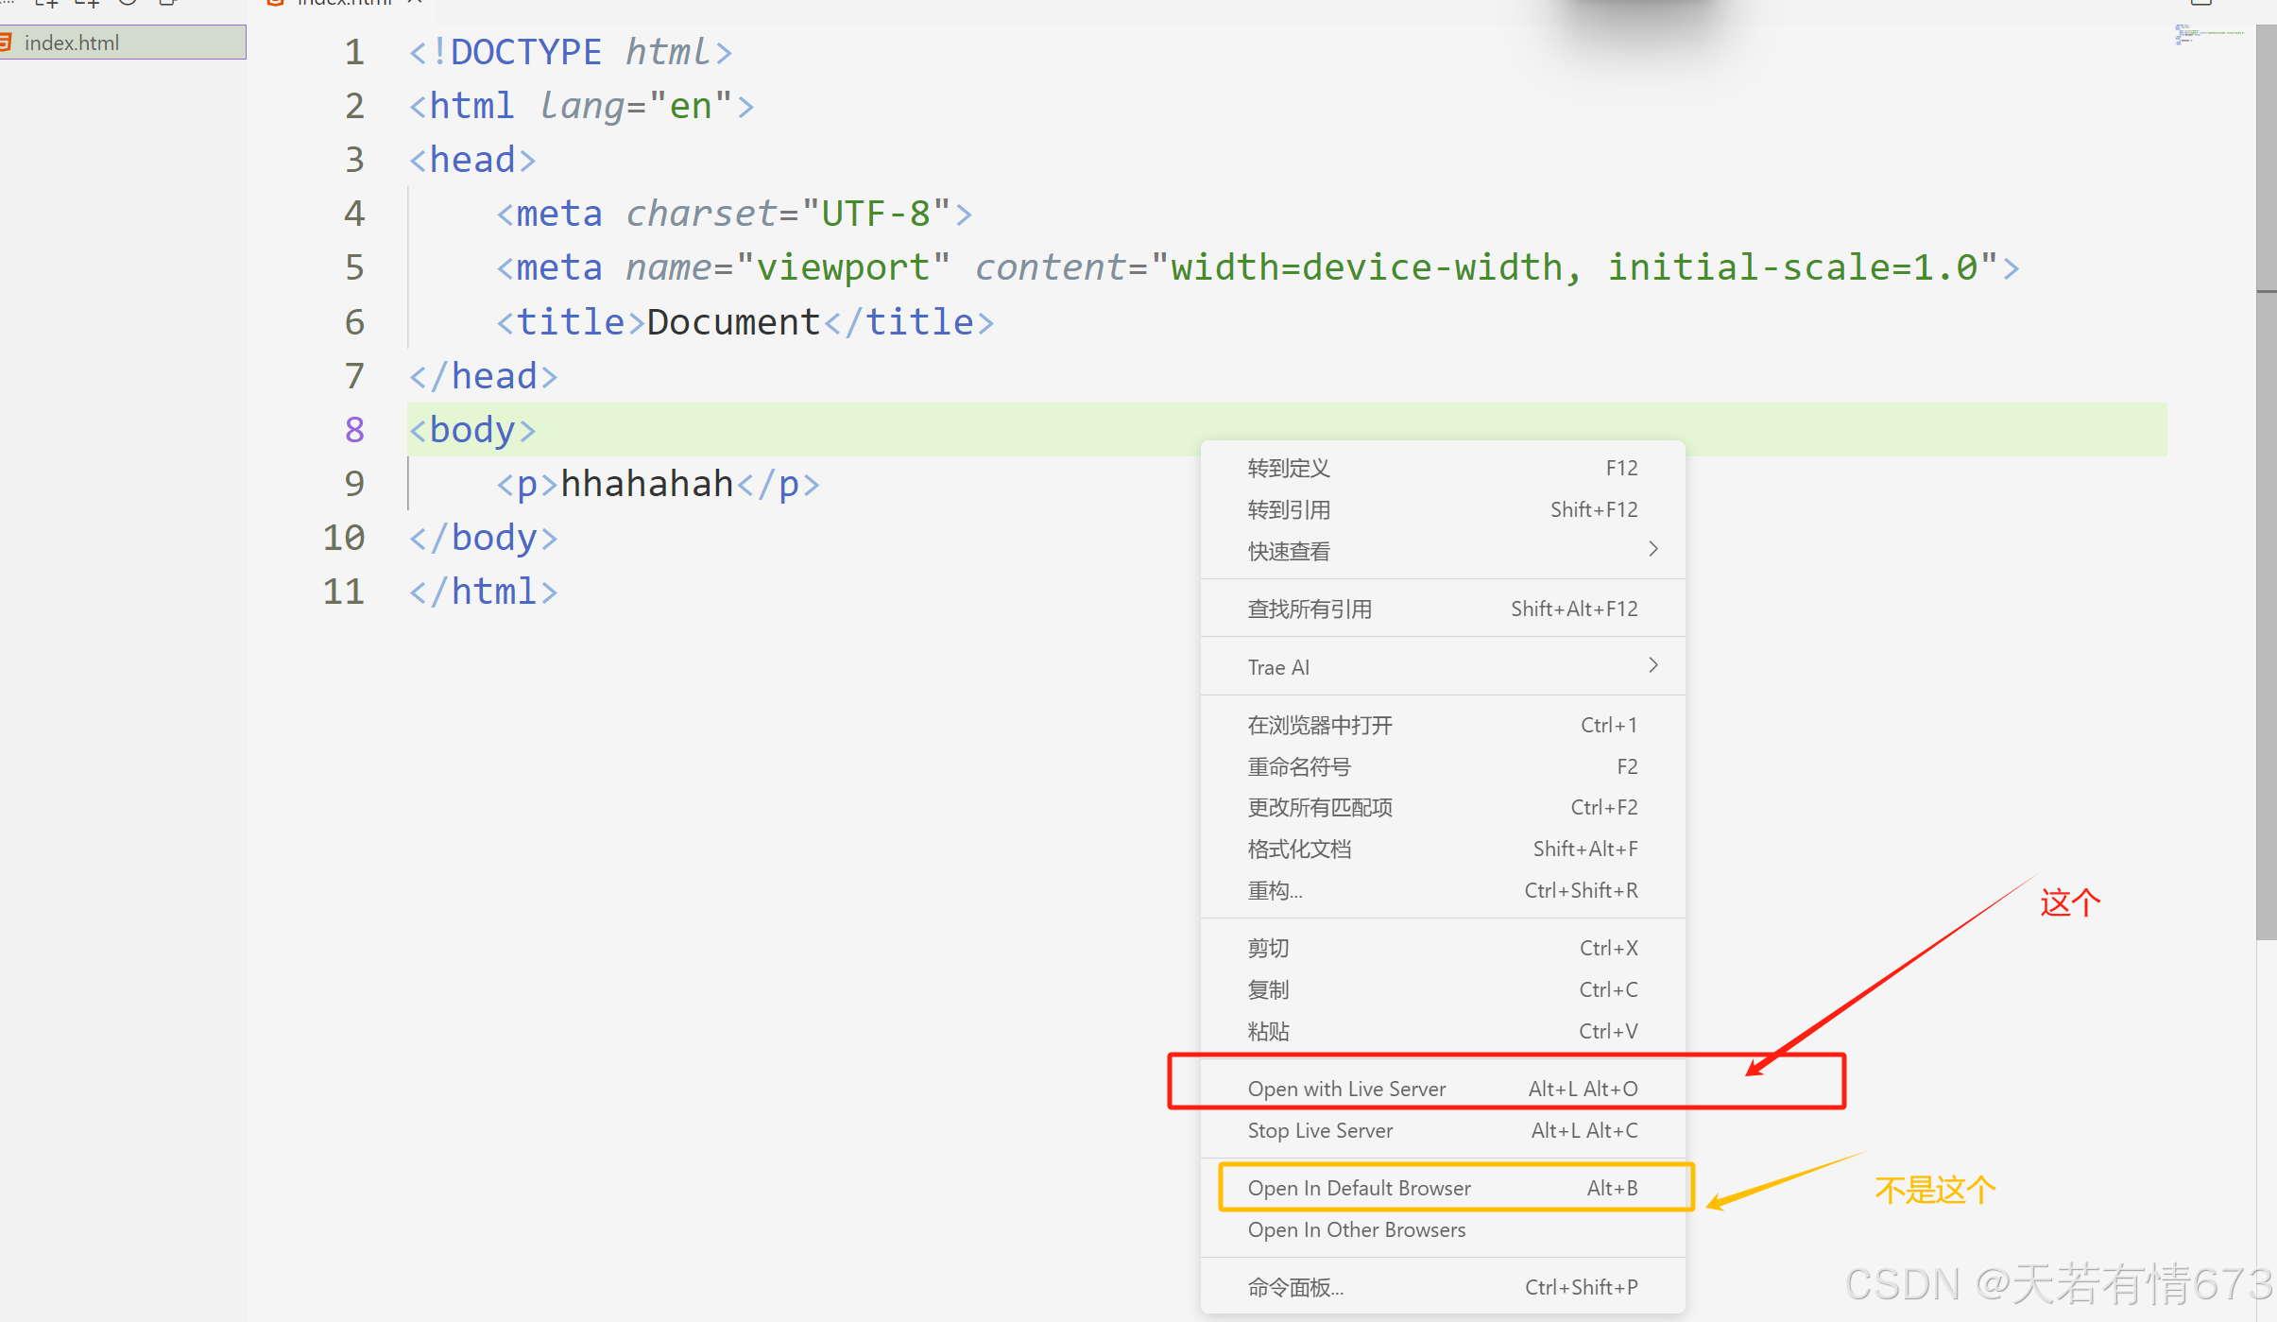Select index.html in the file explorer
2277x1322 pixels.
pos(72,43)
